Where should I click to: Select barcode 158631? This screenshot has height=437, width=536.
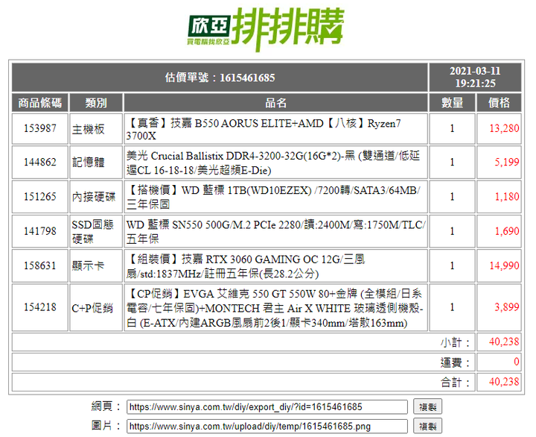40,265
